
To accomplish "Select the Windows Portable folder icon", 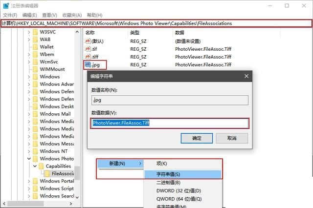I will coord(35,181).
